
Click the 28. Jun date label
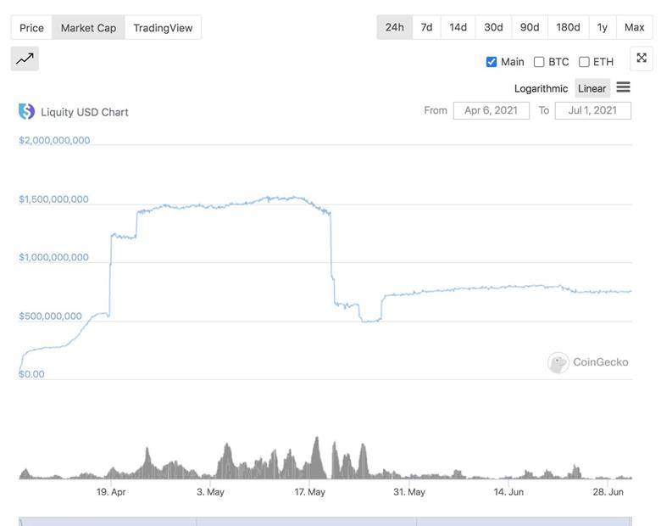point(608,492)
